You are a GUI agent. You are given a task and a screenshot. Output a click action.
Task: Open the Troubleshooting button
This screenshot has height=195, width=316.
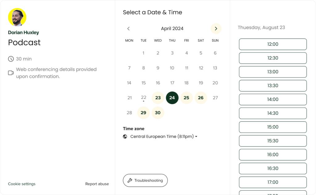(145, 180)
